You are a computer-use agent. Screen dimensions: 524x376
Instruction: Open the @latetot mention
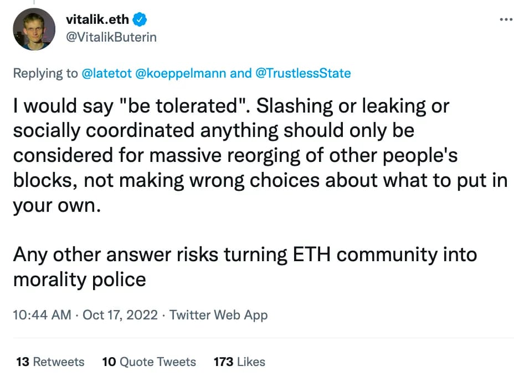click(x=106, y=73)
